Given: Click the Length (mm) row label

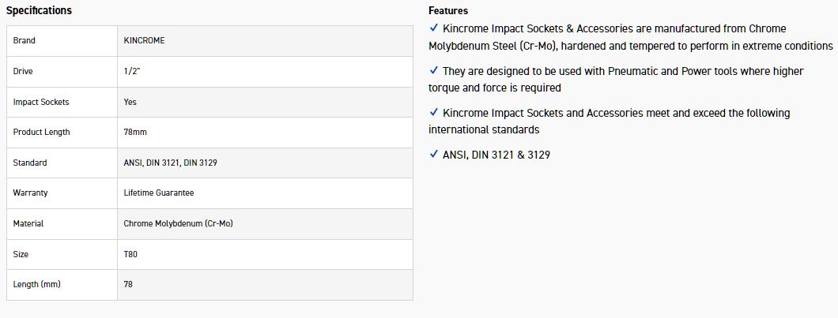Looking at the screenshot, I should click(x=36, y=284).
